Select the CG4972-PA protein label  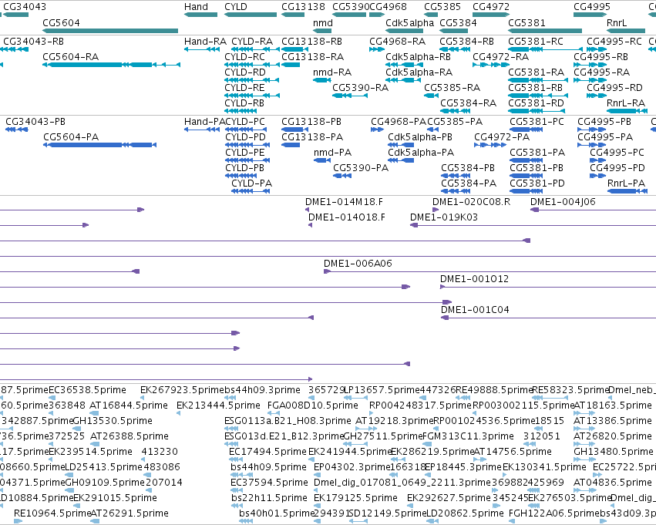click(502, 136)
